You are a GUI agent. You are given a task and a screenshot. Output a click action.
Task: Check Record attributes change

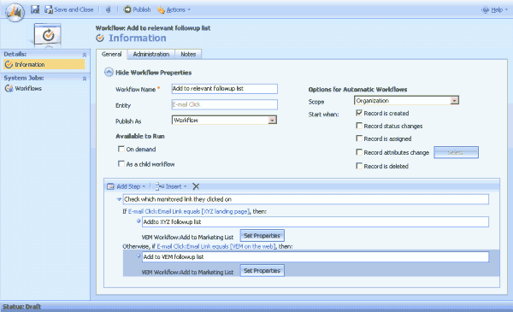coord(359,152)
